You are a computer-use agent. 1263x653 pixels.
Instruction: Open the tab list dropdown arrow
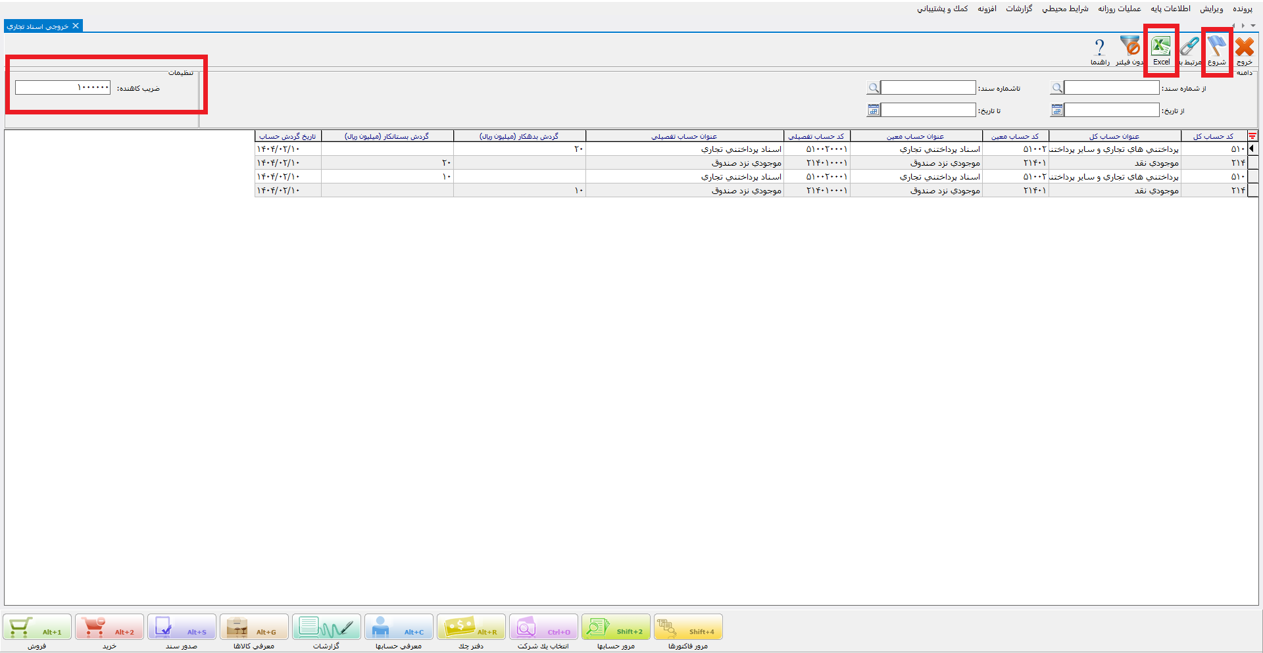pyautogui.click(x=1253, y=26)
